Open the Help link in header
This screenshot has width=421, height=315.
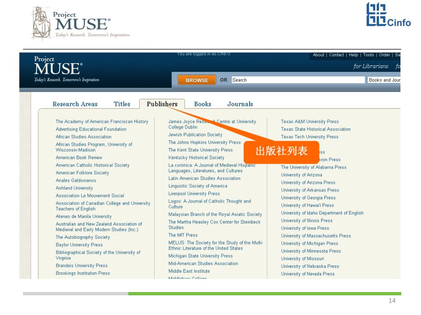click(x=353, y=55)
